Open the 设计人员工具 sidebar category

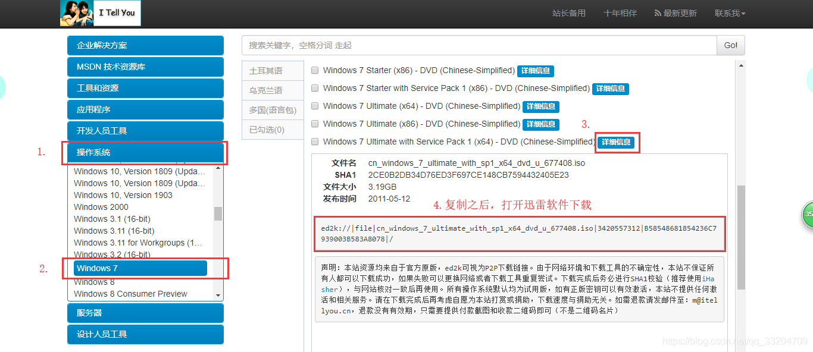tap(145, 334)
